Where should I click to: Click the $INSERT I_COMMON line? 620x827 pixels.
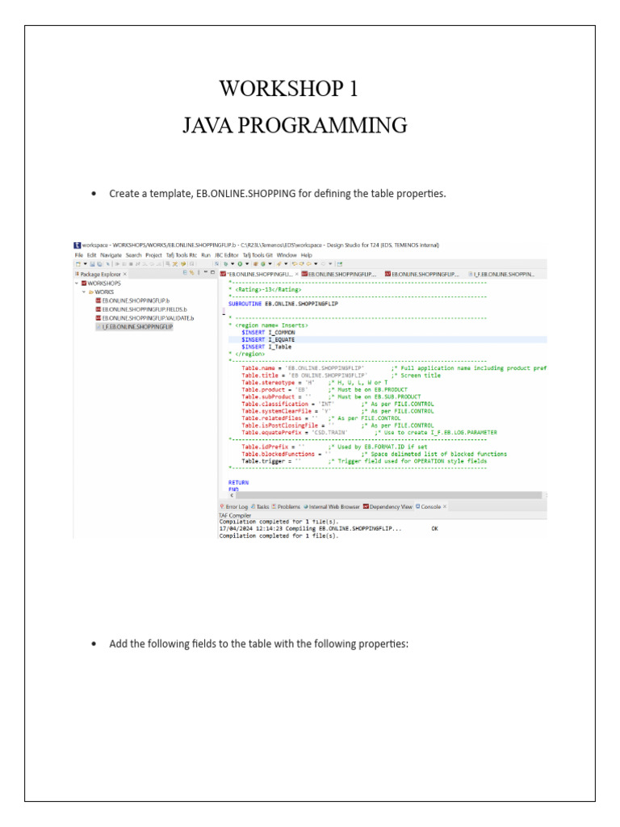(x=268, y=333)
